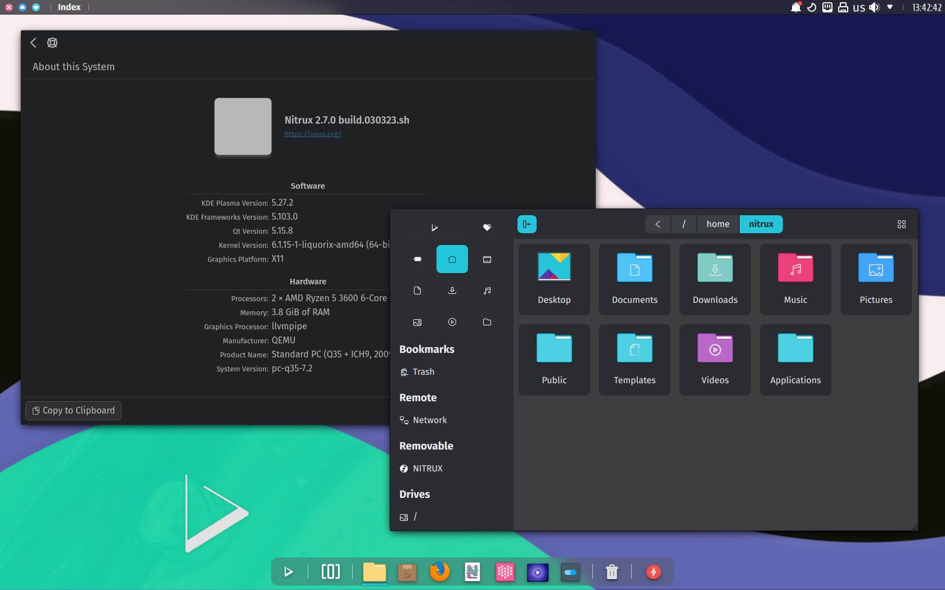Click 'Index' in the top bar
Screen dimensions: 945x590
click(x=69, y=7)
